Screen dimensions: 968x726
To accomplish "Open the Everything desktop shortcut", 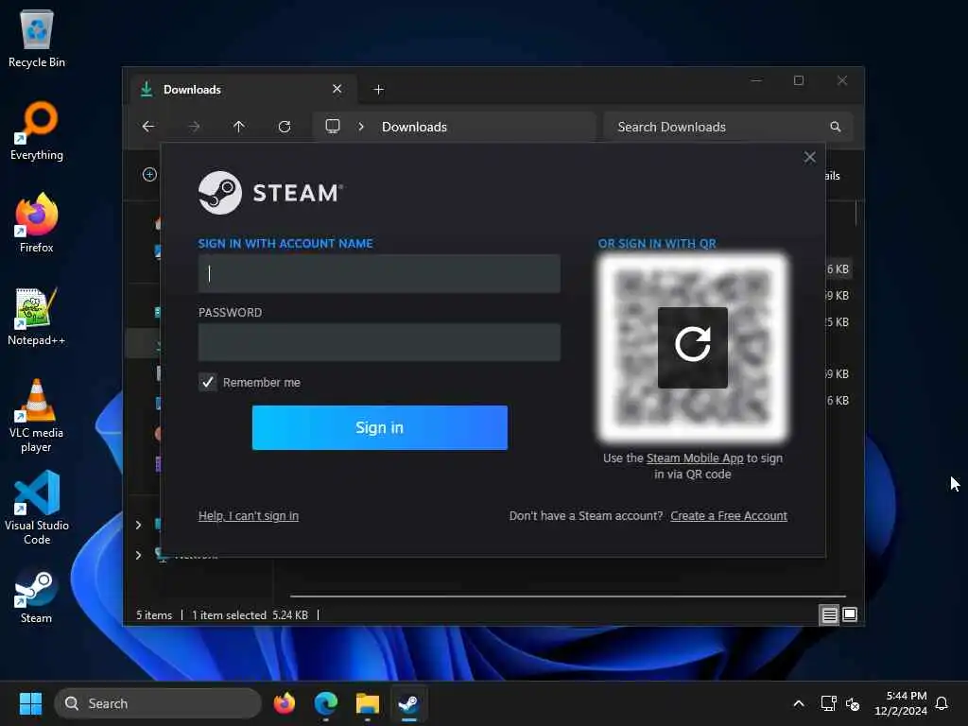I will (x=37, y=131).
